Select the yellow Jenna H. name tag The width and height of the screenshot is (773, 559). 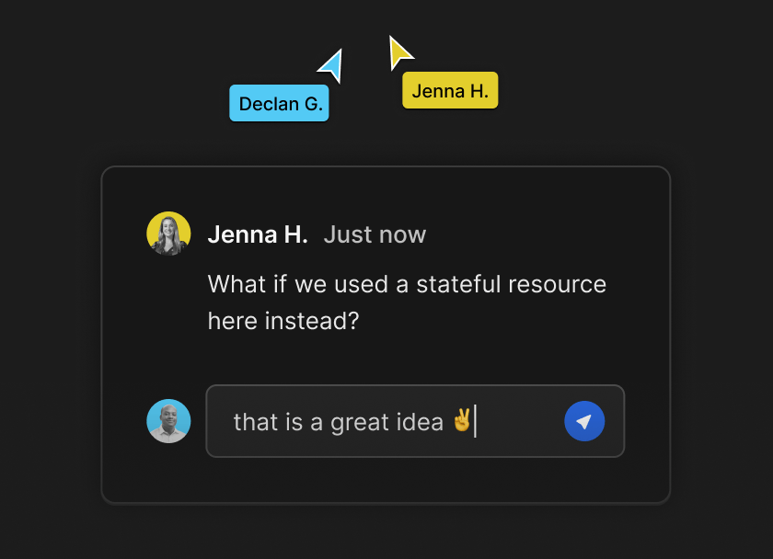(450, 90)
